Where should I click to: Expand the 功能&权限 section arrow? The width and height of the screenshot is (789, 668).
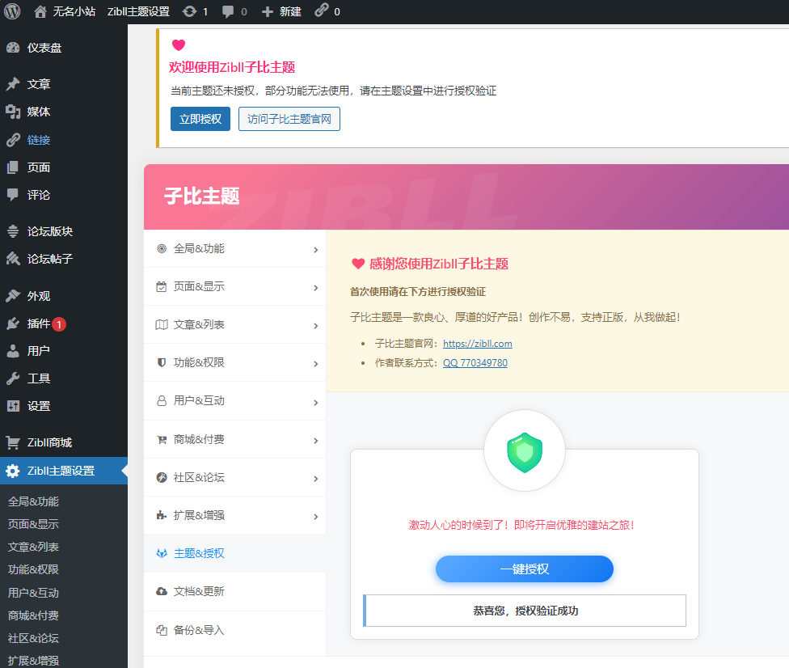[x=315, y=364]
